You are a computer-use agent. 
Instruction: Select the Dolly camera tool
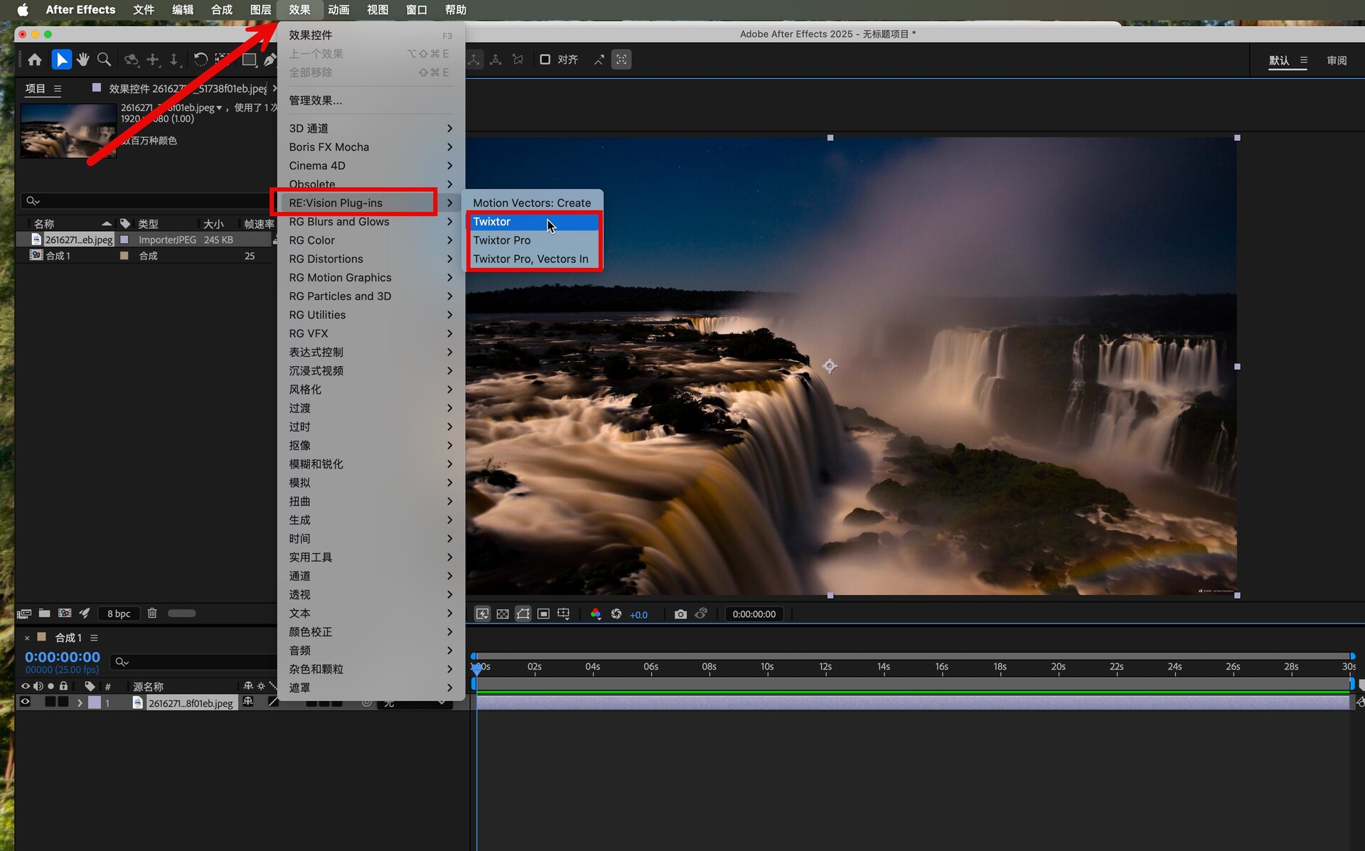click(174, 60)
